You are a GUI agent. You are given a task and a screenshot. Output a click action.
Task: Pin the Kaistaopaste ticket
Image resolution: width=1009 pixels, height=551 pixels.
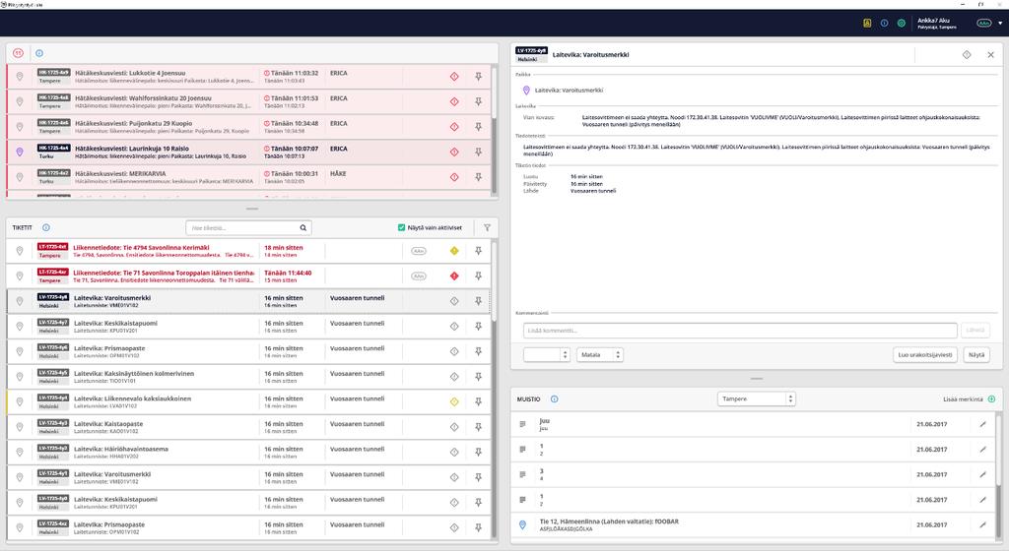click(x=478, y=427)
